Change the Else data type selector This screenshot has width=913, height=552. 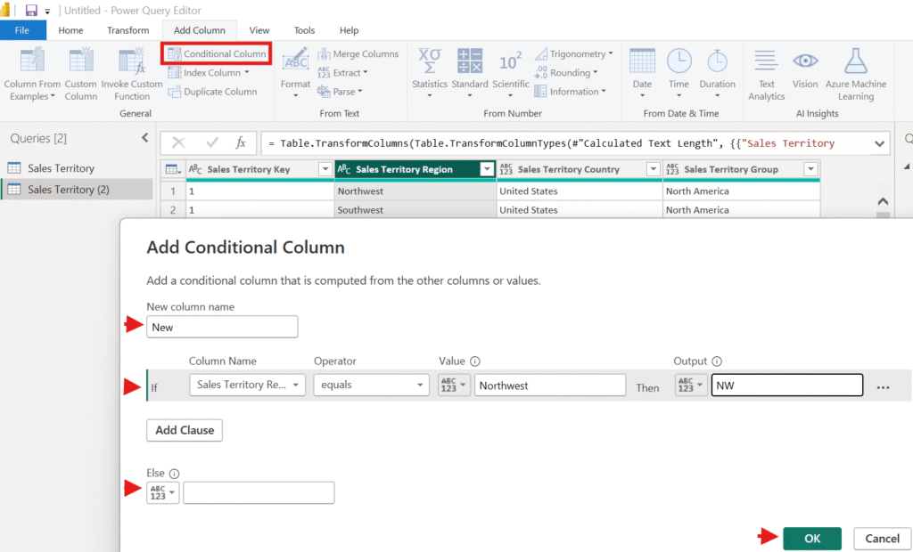pos(163,492)
